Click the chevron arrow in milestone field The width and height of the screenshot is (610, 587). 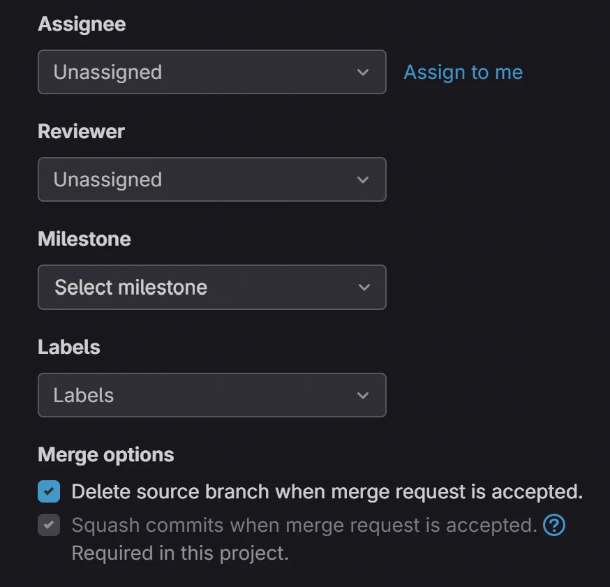click(x=363, y=287)
